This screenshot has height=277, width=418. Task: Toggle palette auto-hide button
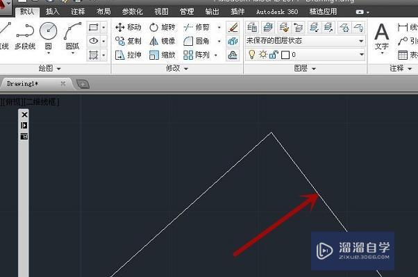pyautogui.click(x=24, y=125)
